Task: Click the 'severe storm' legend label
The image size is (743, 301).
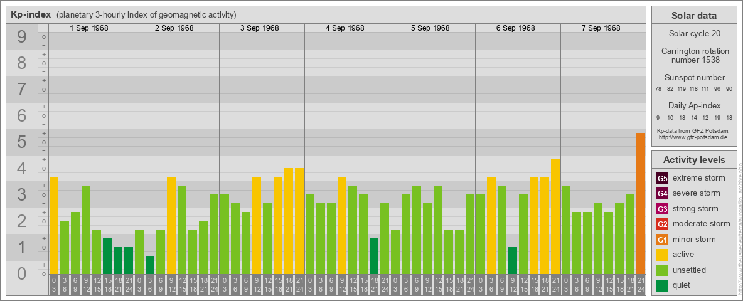Action: point(697,193)
